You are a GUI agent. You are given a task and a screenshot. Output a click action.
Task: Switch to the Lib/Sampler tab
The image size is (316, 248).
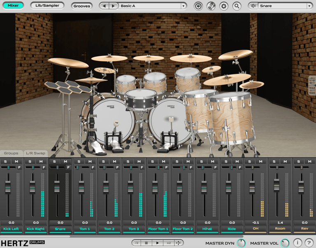47,5
